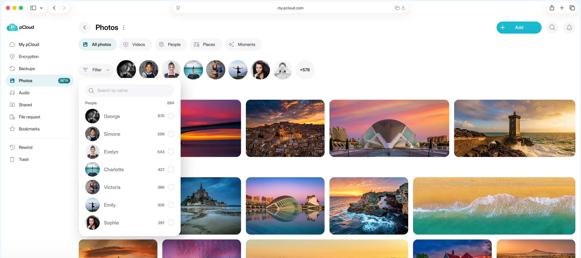This screenshot has width=581, height=258.
Task: Click the Safari share icon
Action: 552,8
